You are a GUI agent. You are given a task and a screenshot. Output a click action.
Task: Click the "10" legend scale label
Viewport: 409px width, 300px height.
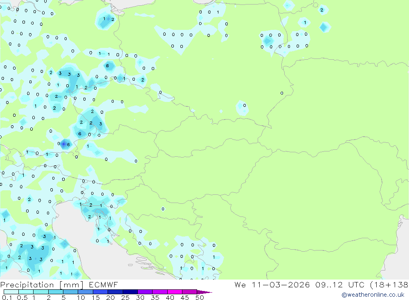coord(81,298)
